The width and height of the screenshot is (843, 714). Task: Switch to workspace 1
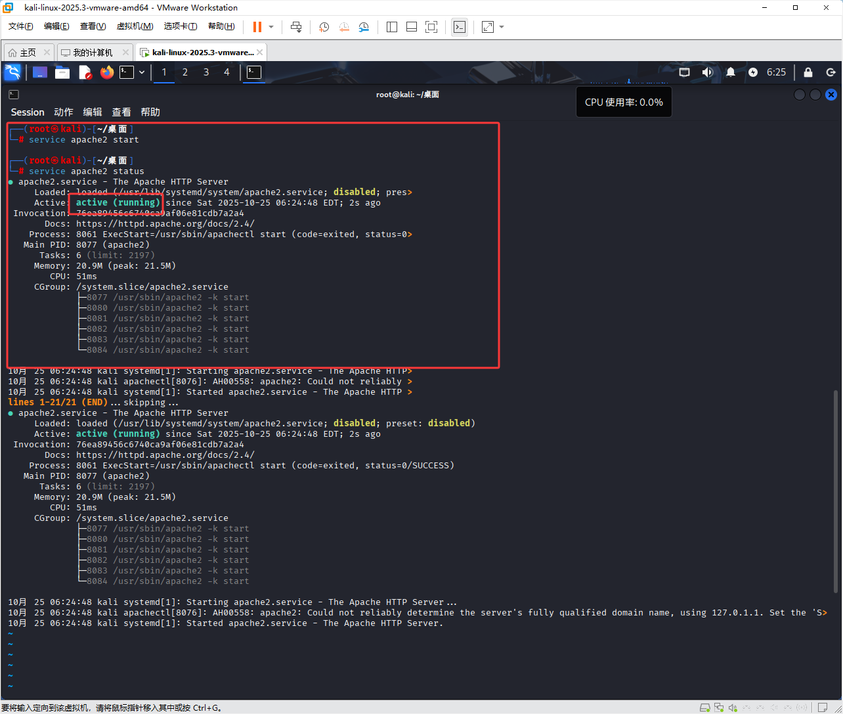tap(164, 72)
